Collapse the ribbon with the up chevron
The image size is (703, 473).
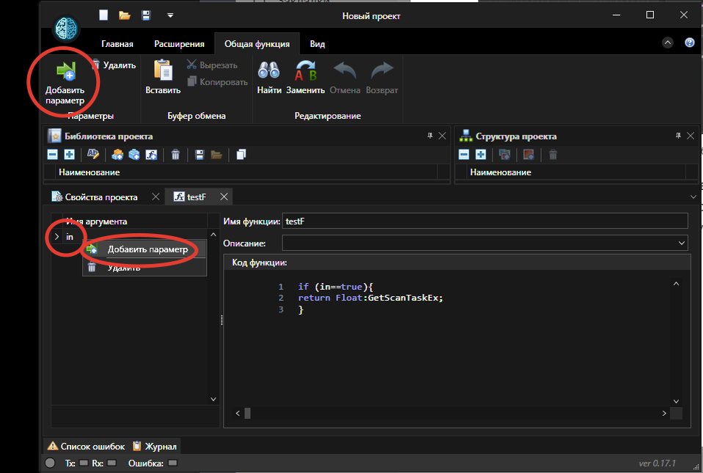(668, 43)
